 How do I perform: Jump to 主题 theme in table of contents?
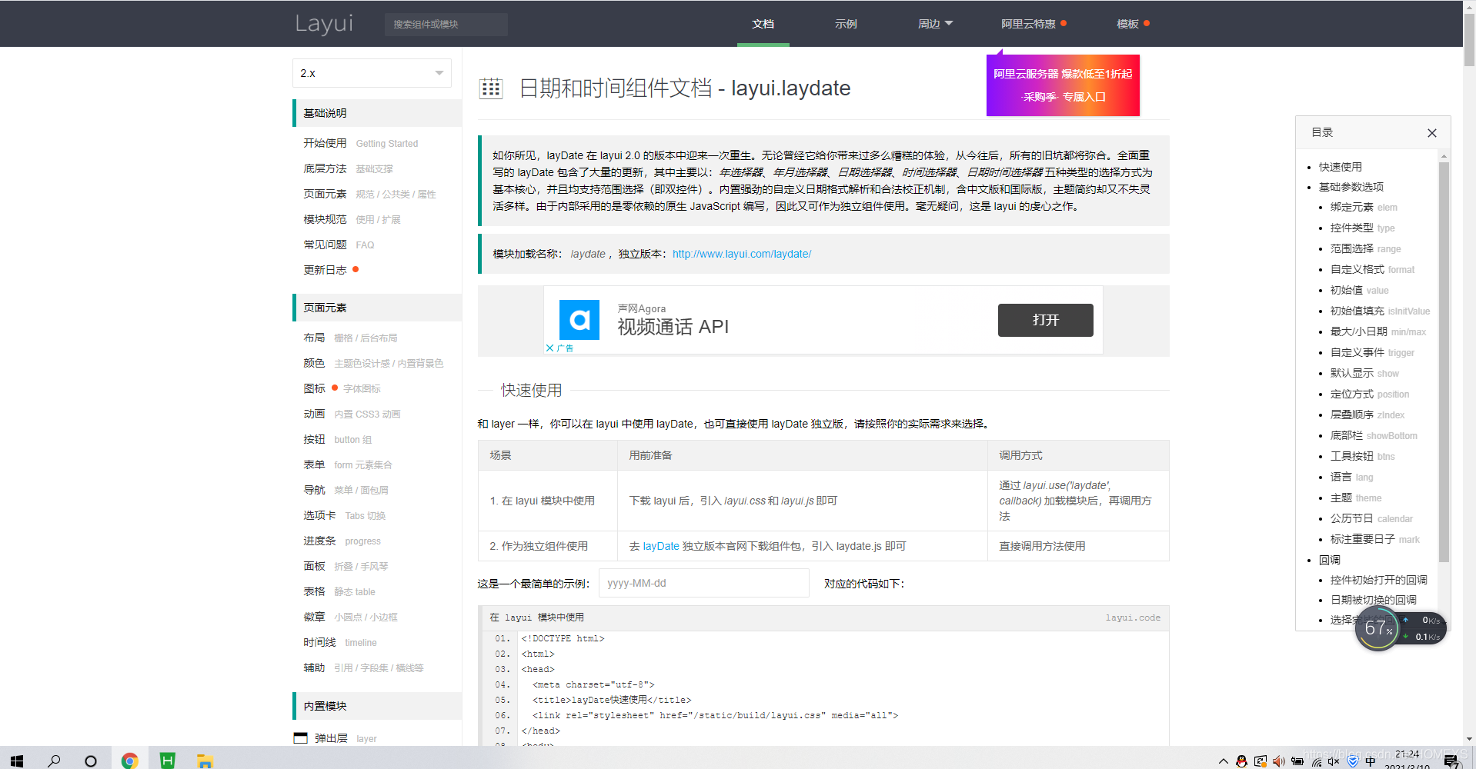coord(1355,498)
